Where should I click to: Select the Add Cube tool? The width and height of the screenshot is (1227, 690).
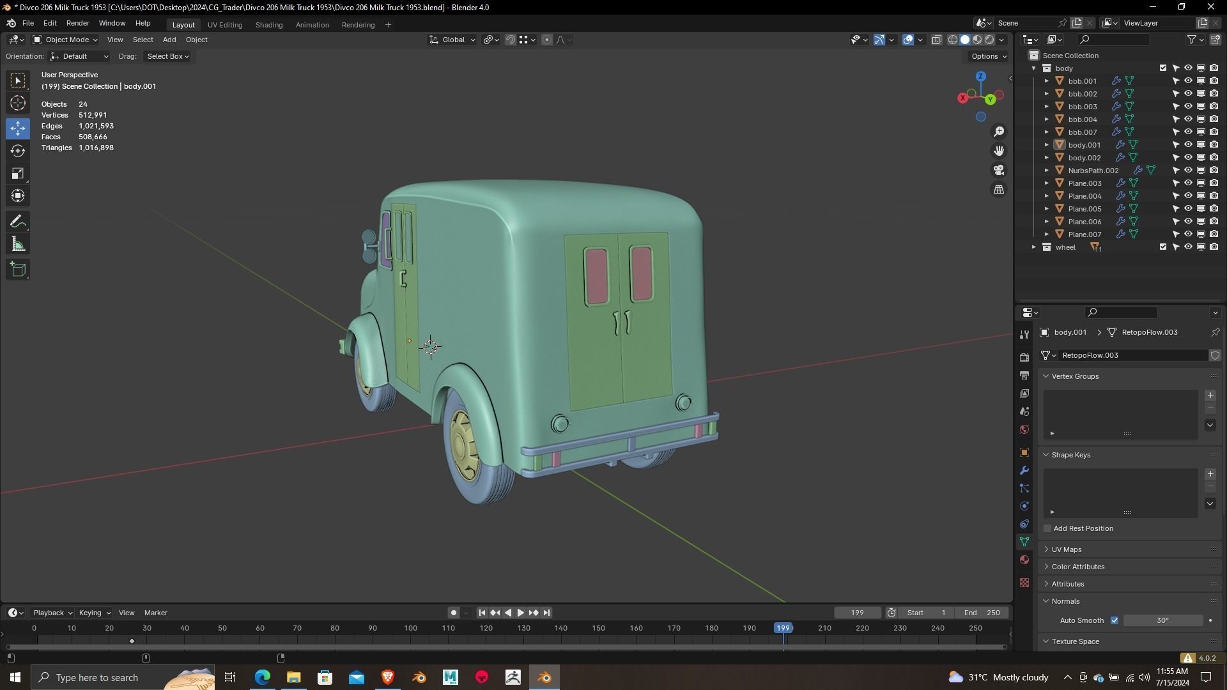point(18,270)
